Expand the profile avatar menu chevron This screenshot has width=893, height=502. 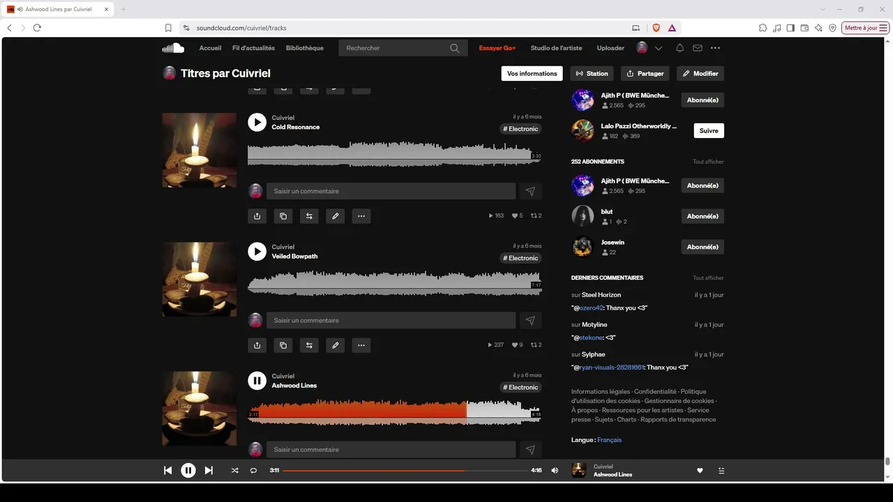(659, 48)
